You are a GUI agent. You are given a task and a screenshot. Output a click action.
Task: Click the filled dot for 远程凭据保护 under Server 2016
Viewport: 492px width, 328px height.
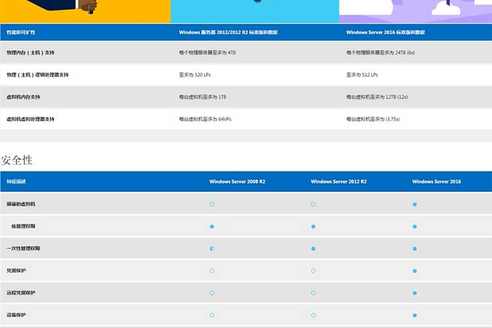coord(415,293)
